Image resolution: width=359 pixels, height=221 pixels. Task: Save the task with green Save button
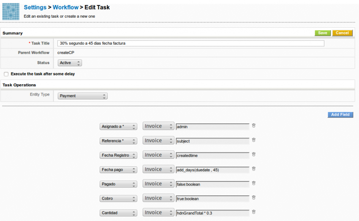click(323, 33)
